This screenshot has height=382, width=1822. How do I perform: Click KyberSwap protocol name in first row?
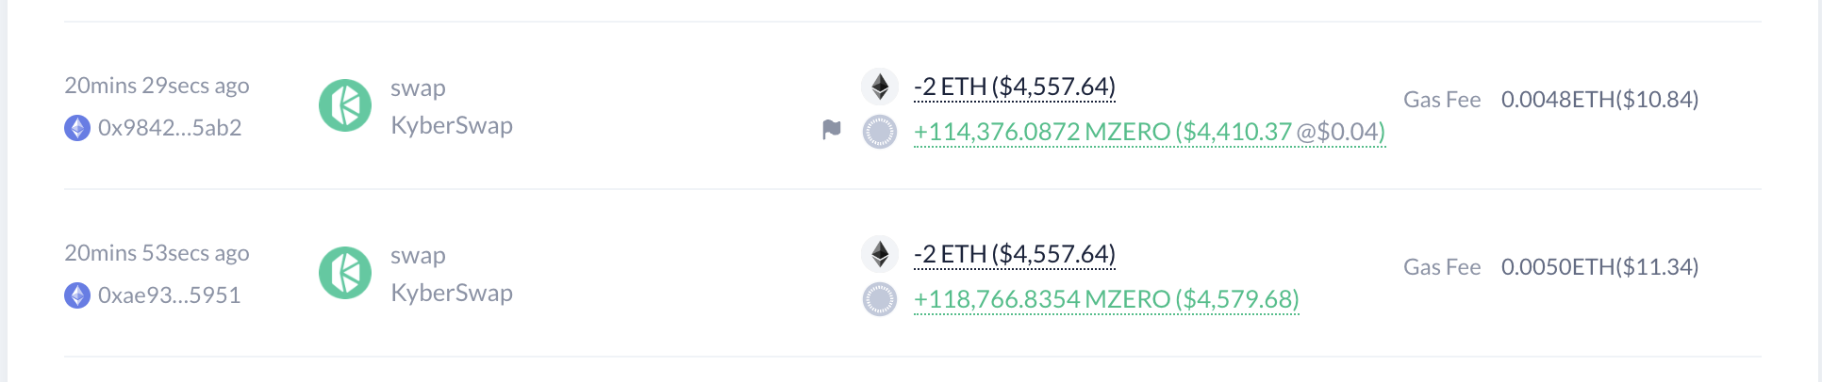tap(452, 125)
